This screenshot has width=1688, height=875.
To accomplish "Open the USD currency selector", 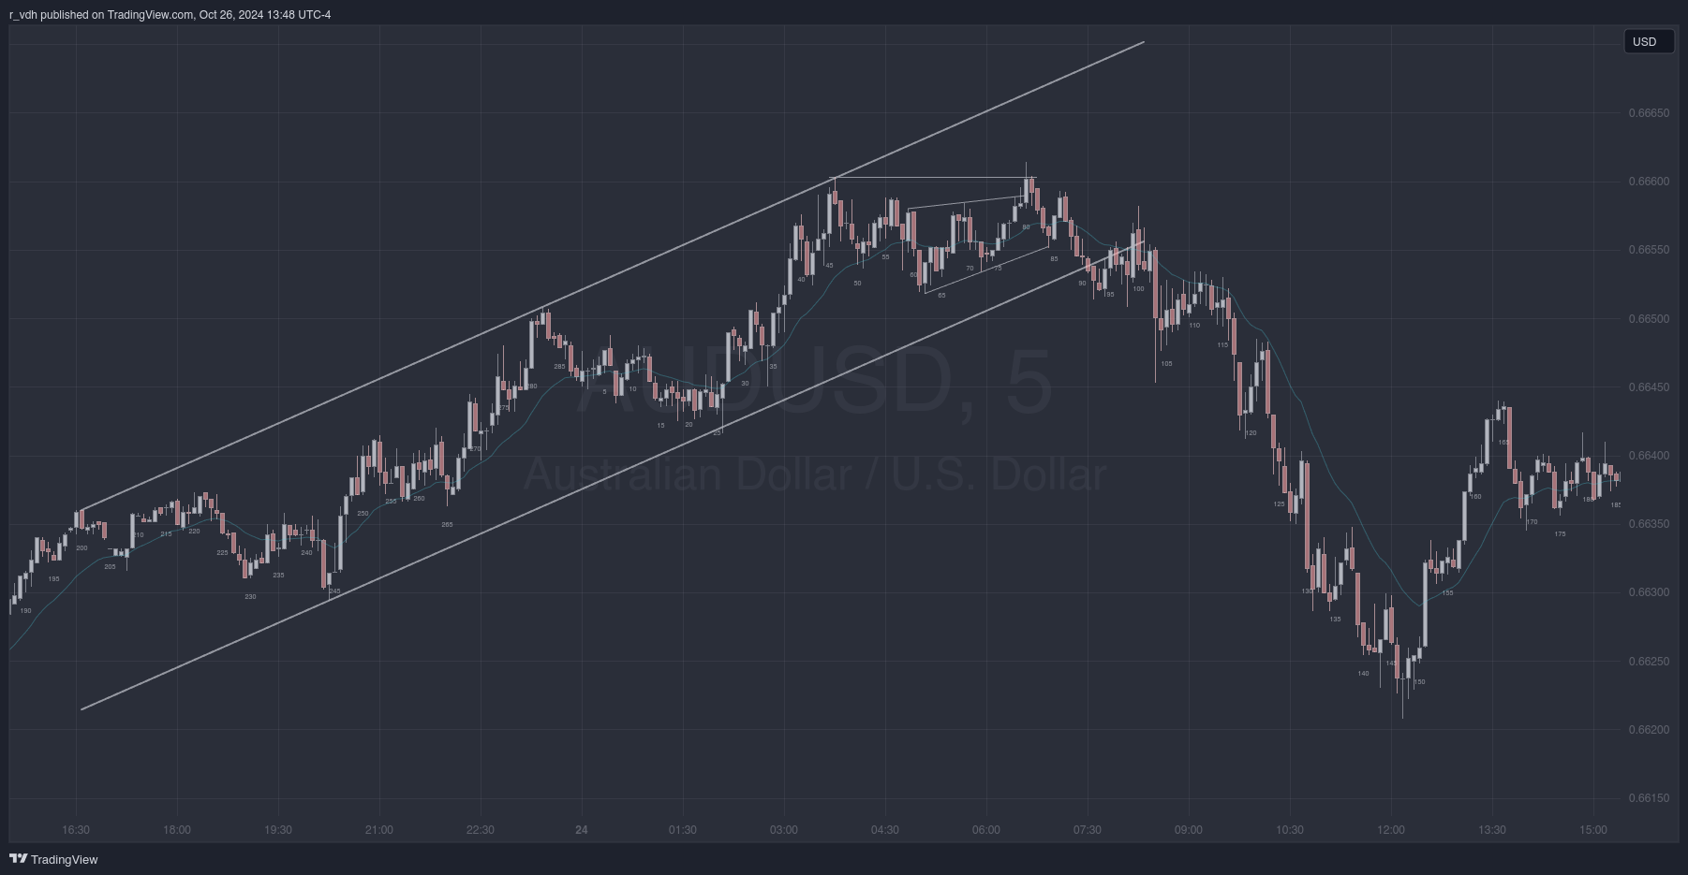I will 1648,41.
